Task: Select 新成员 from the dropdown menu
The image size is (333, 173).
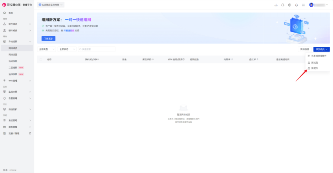Action: tap(315, 63)
